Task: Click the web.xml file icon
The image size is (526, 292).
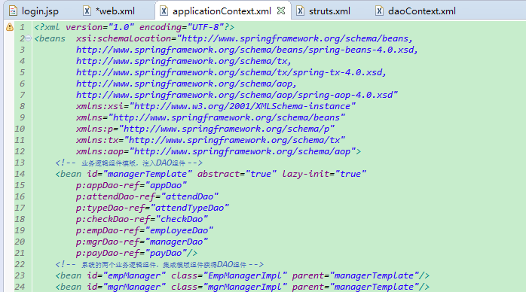Action: 87,11
